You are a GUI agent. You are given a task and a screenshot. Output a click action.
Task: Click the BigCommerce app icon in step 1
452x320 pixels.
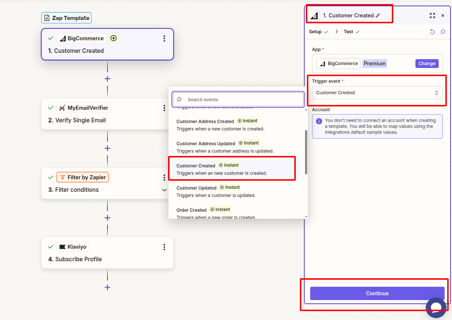click(64, 38)
